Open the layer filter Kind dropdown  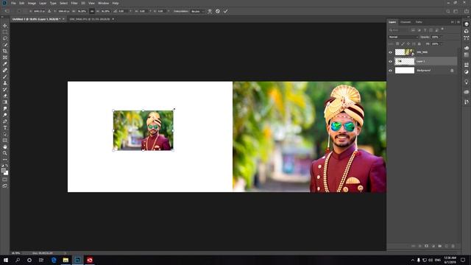(x=398, y=30)
